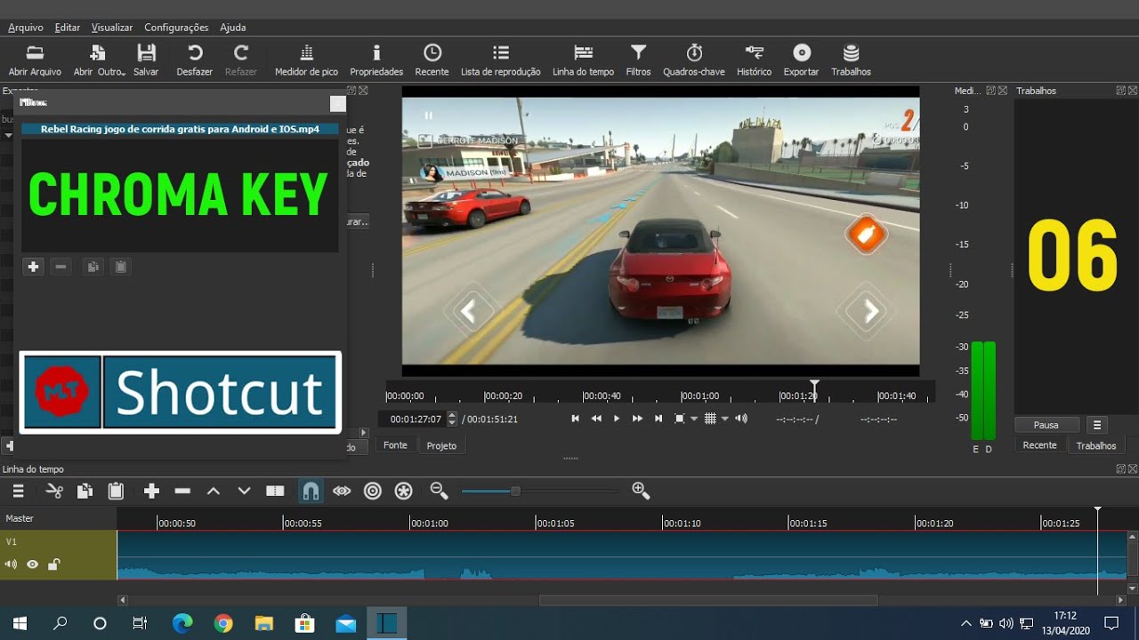Click the timeline paste clipboard icon

click(x=115, y=491)
